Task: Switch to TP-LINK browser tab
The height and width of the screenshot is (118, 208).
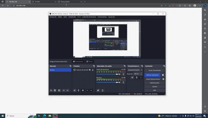Action: point(44,2)
